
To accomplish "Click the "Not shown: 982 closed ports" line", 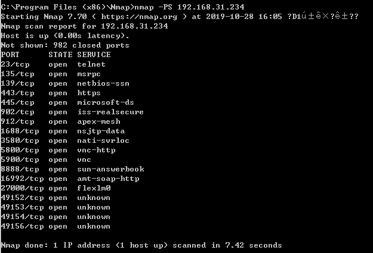I will (x=65, y=45).
